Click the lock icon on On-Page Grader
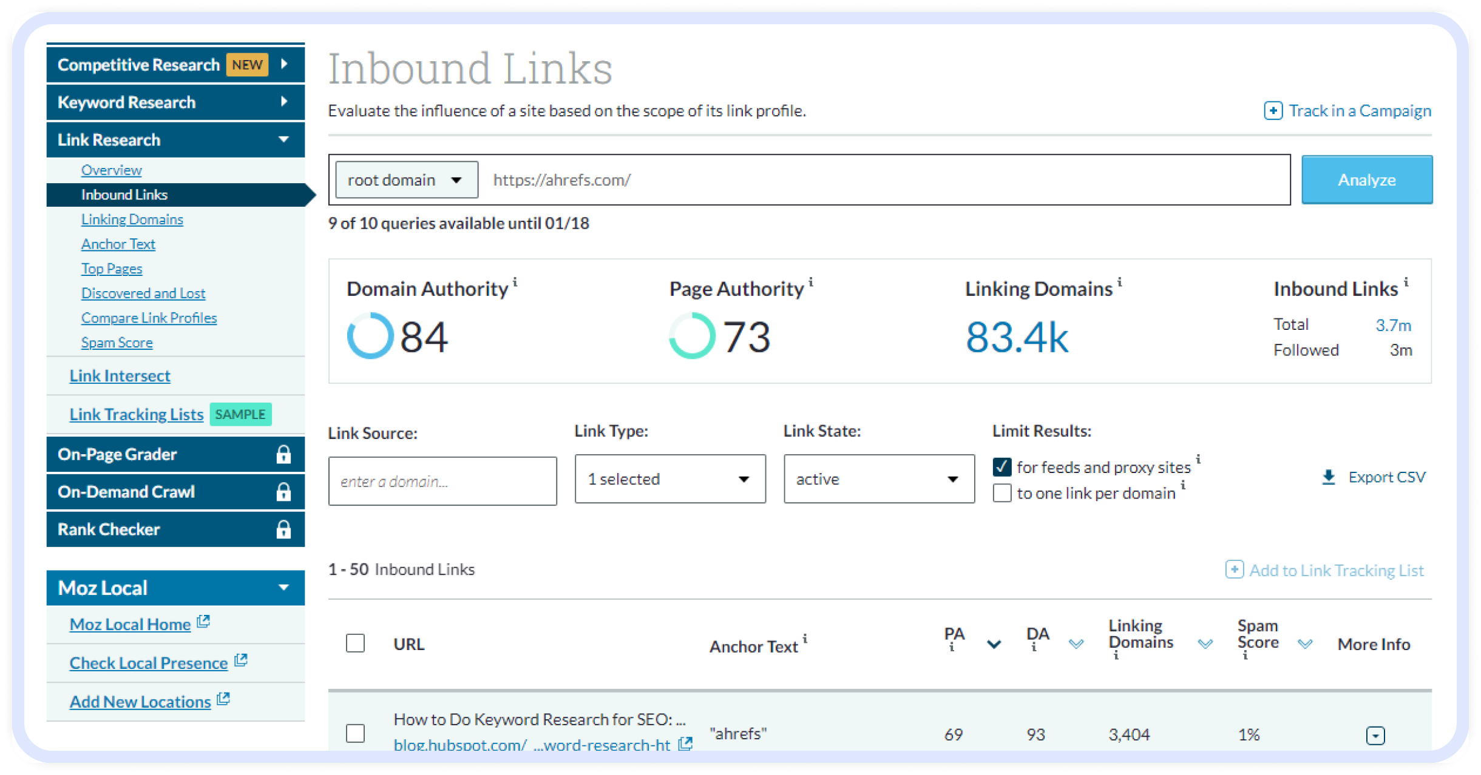This screenshot has width=1481, height=775. 285,454
